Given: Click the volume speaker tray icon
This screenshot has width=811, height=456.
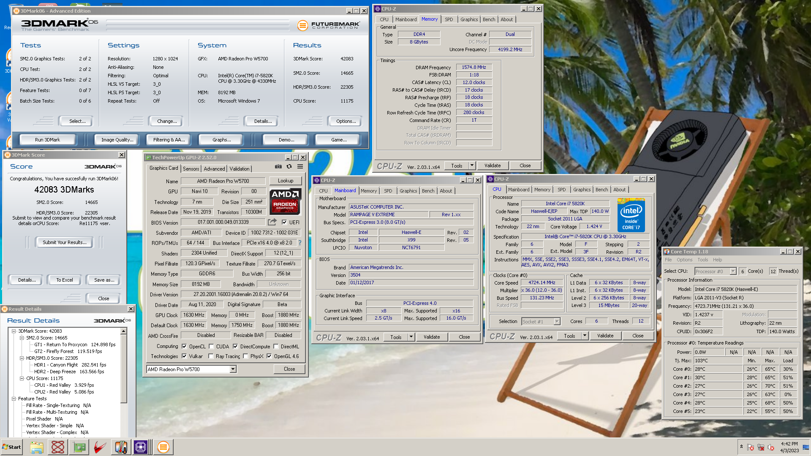Looking at the screenshot, I should (771, 447).
